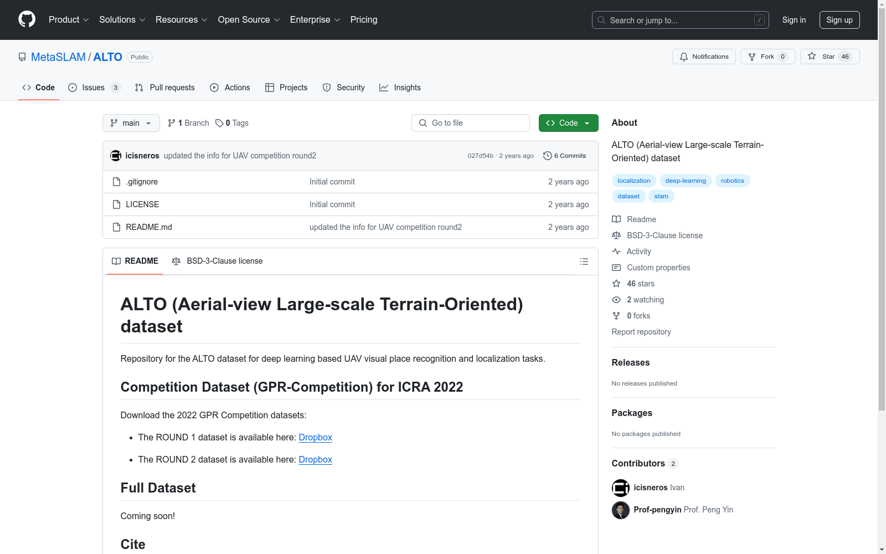Switch to the Actions tab

coord(230,88)
